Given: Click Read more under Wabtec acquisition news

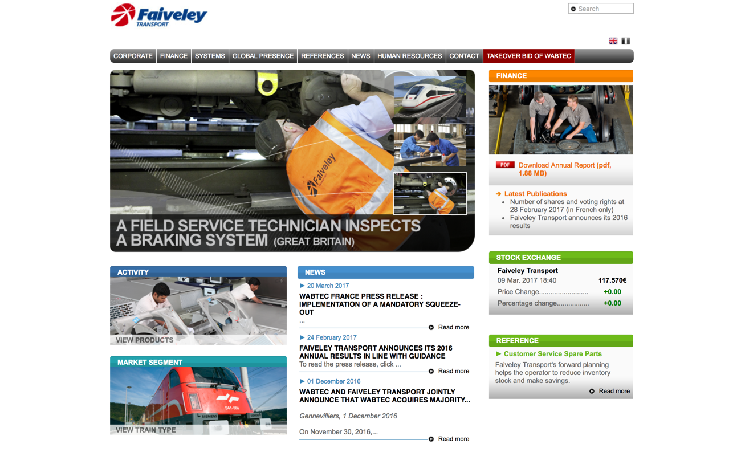Looking at the screenshot, I should 454,439.
